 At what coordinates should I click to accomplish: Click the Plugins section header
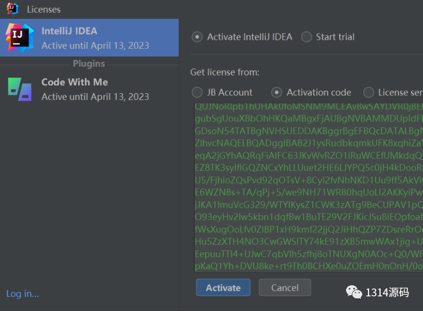89,64
